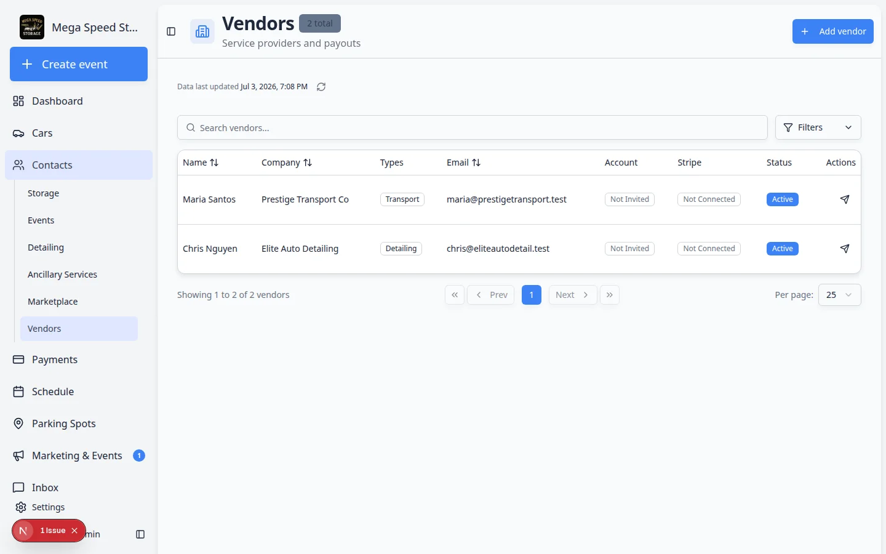
Task: Select page 1 in pagination
Action: click(532, 295)
